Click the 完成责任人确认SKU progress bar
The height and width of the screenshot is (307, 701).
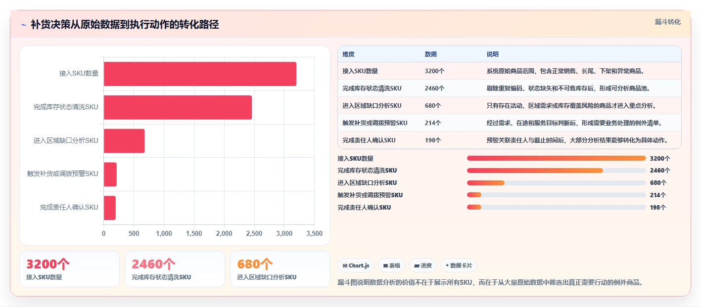tap(557, 208)
